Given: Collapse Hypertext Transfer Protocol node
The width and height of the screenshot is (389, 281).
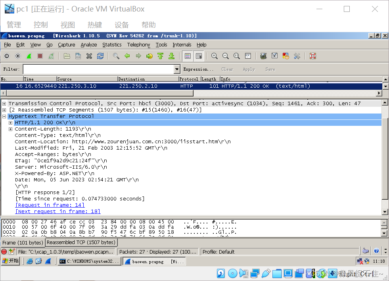Looking at the screenshot, I should [x=4, y=116].
